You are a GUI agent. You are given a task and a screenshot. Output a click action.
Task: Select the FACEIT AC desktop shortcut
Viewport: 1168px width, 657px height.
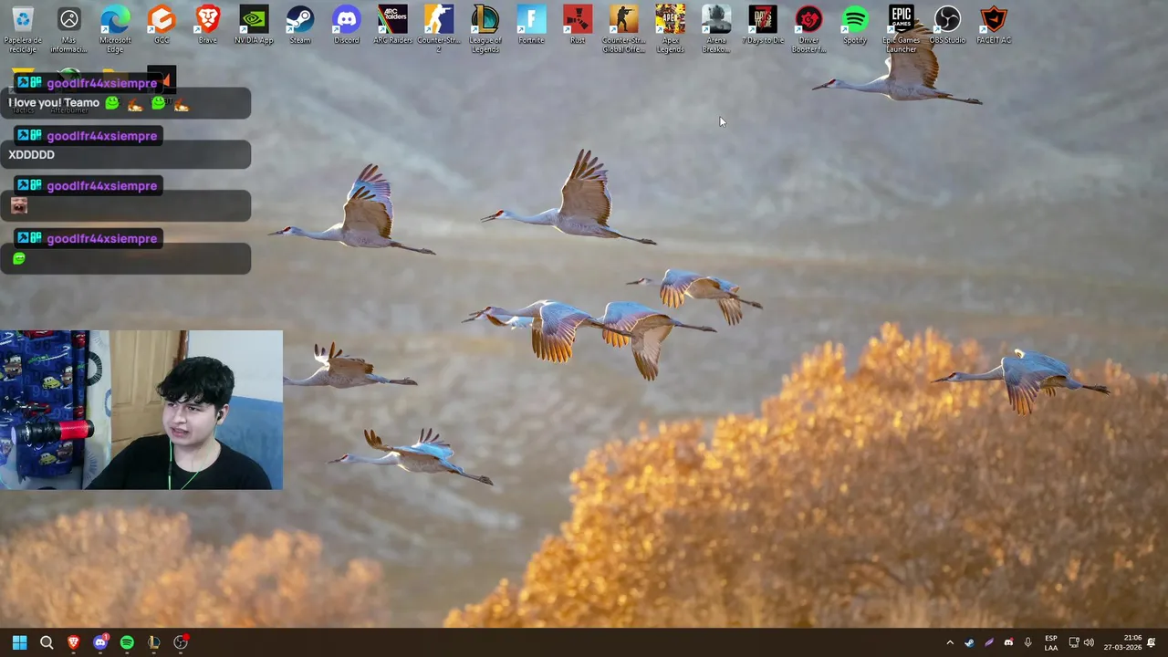click(994, 25)
